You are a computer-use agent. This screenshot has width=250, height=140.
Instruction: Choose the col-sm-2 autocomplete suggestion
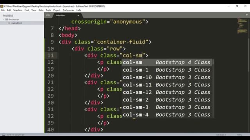pos(167,100)
